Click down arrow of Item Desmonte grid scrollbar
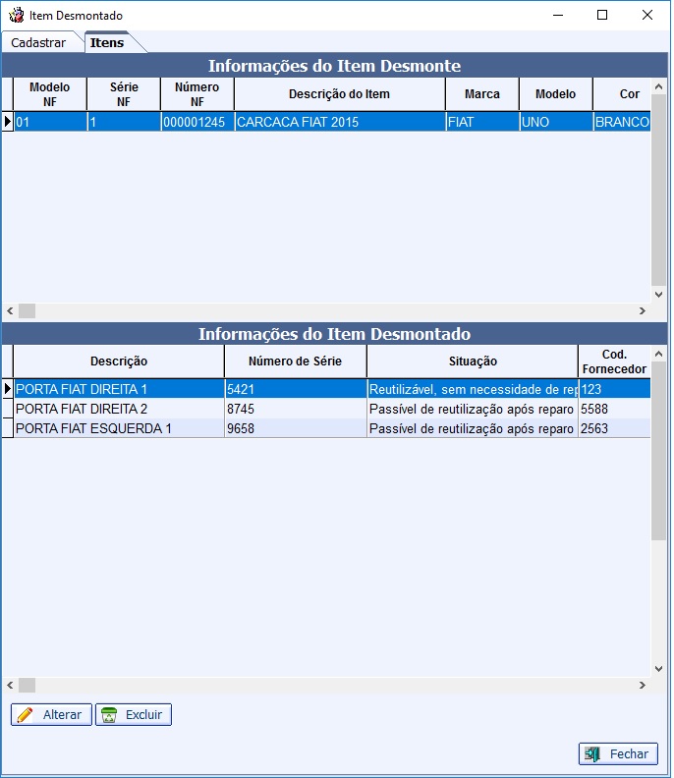This screenshot has height=778, width=674. tap(658, 295)
